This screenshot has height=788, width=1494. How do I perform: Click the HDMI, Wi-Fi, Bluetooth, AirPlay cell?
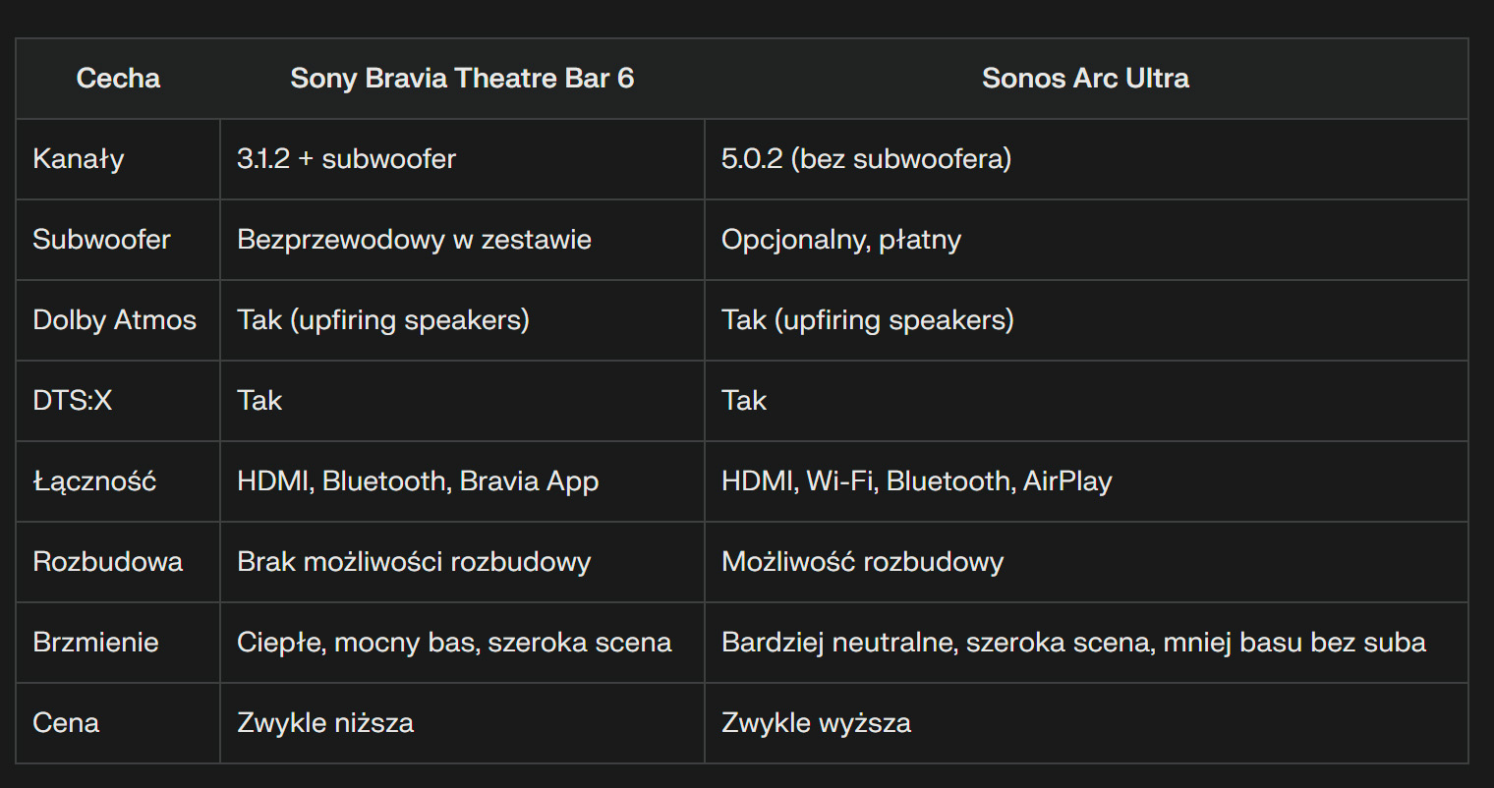[x=1086, y=481]
